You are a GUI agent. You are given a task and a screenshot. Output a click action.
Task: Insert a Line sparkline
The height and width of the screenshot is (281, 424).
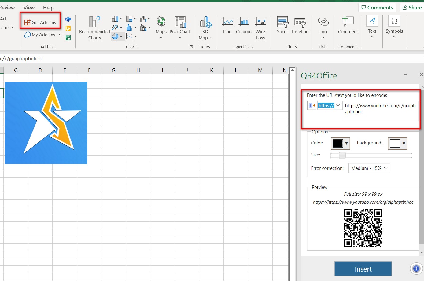tap(227, 26)
